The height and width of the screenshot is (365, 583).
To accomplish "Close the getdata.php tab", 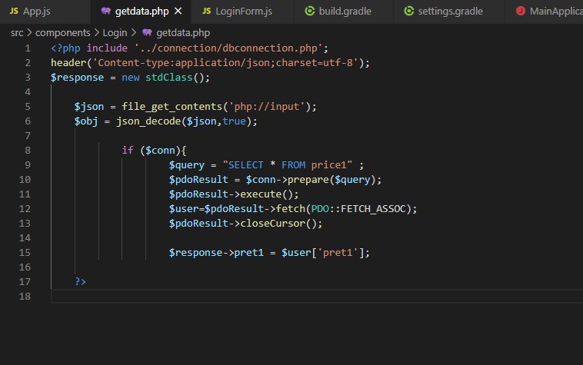I will [178, 11].
